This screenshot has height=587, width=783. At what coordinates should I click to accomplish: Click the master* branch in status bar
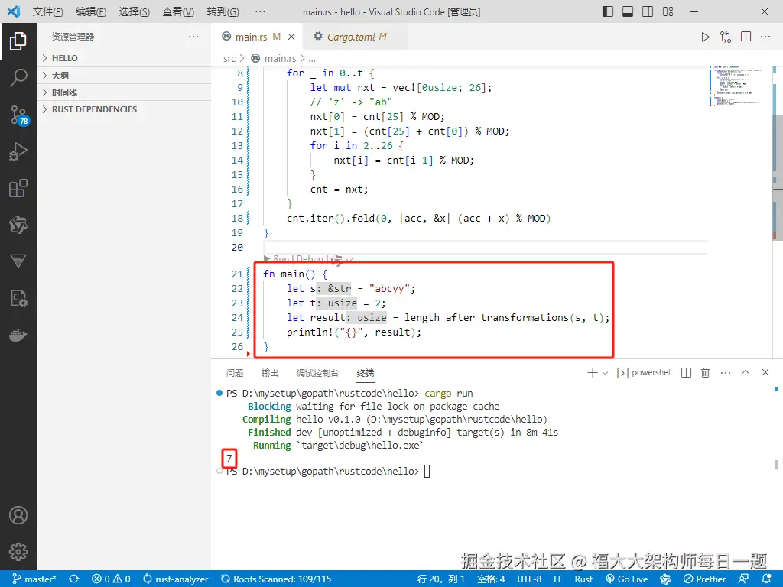click(x=34, y=579)
